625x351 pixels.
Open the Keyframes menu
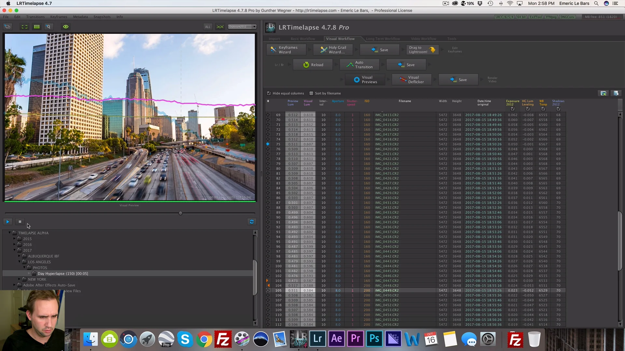59,17
